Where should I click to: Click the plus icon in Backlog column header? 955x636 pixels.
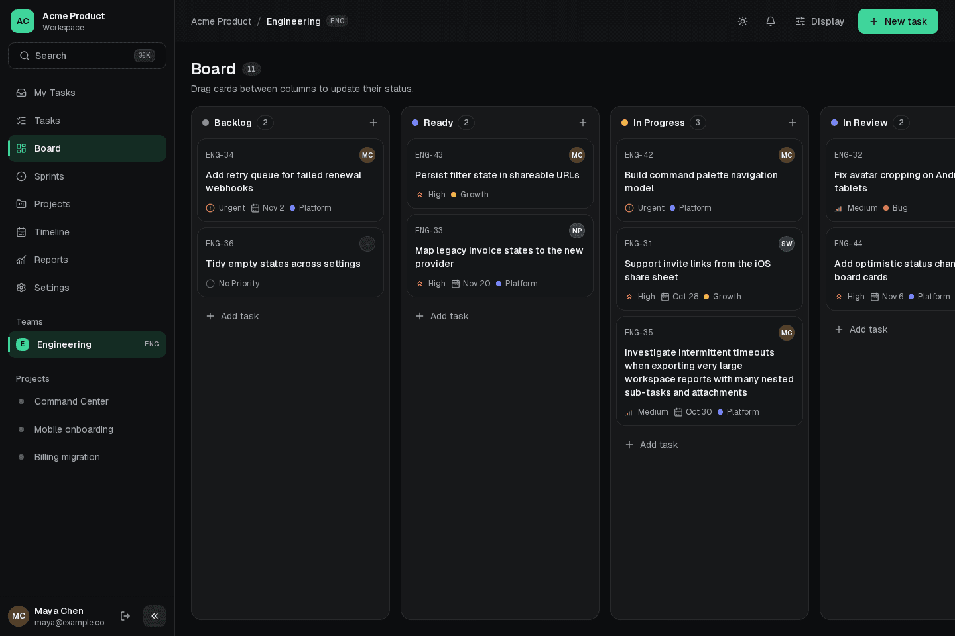pos(373,123)
